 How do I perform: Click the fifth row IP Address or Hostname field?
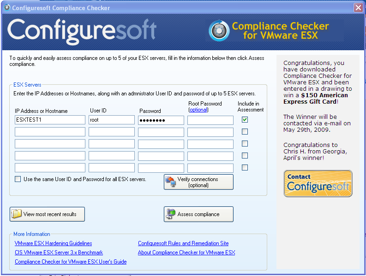point(50,168)
